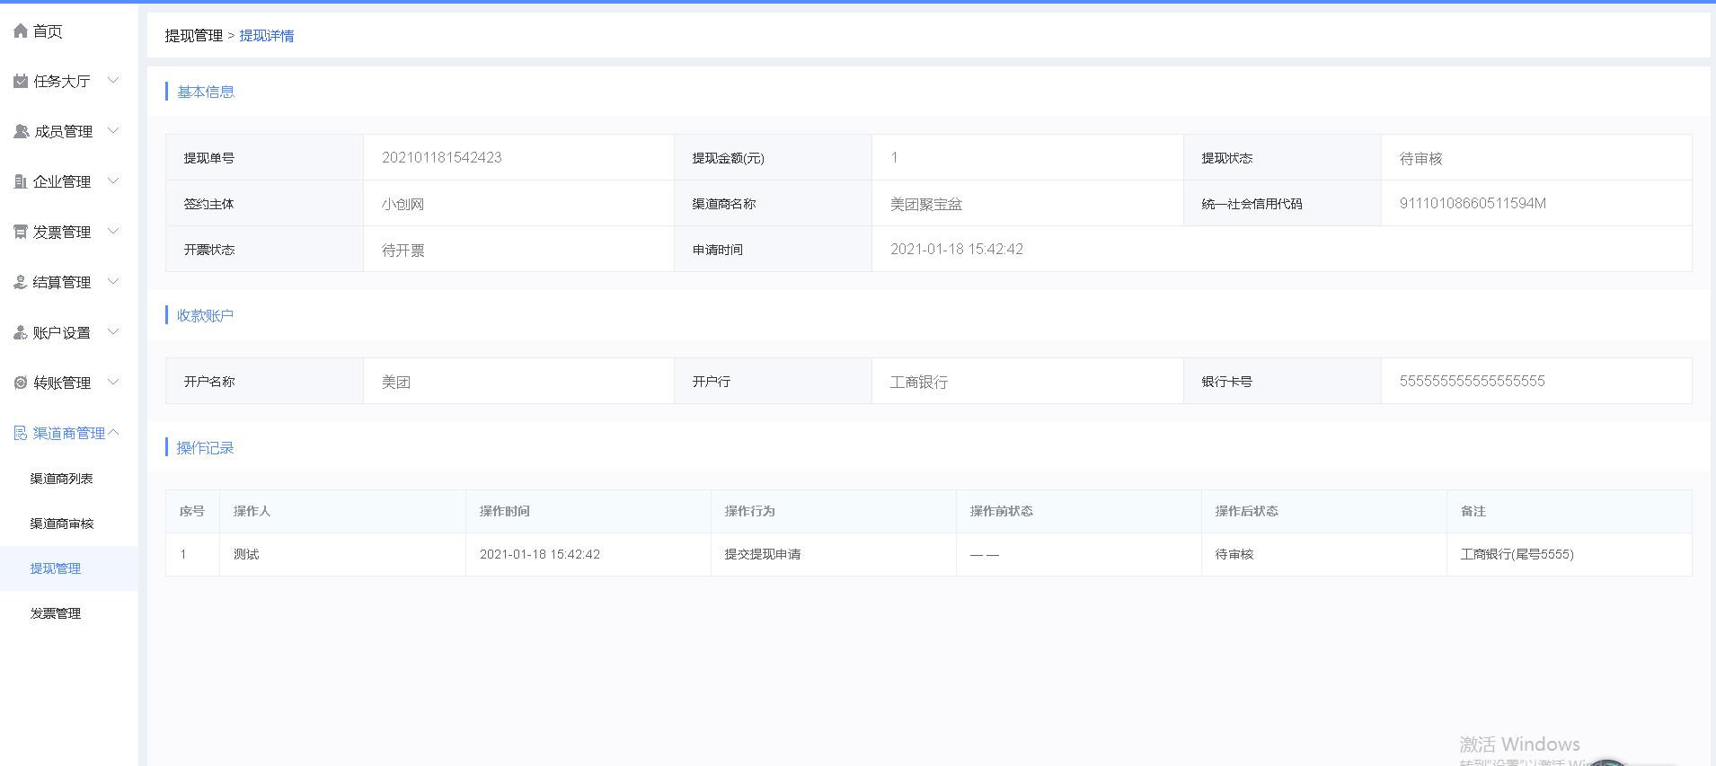The height and width of the screenshot is (766, 1716).
Task: Expand the 转账管理 menu chevron
Action: [113, 383]
